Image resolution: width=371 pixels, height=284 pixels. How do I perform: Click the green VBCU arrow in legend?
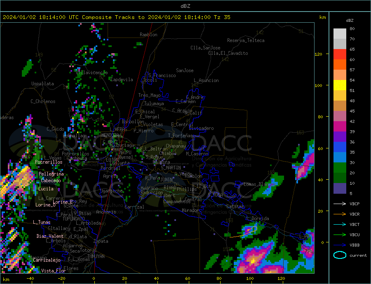[340, 235]
